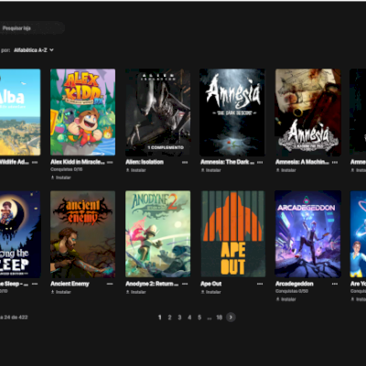Click the Ape Out title text
The width and height of the screenshot is (366, 366).
[x=211, y=284]
